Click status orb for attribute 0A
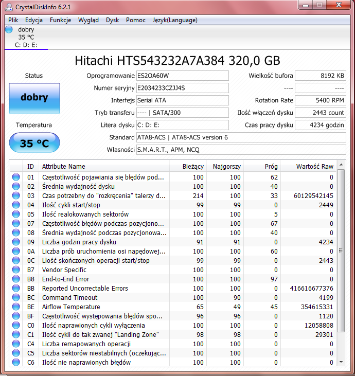 point(16,252)
